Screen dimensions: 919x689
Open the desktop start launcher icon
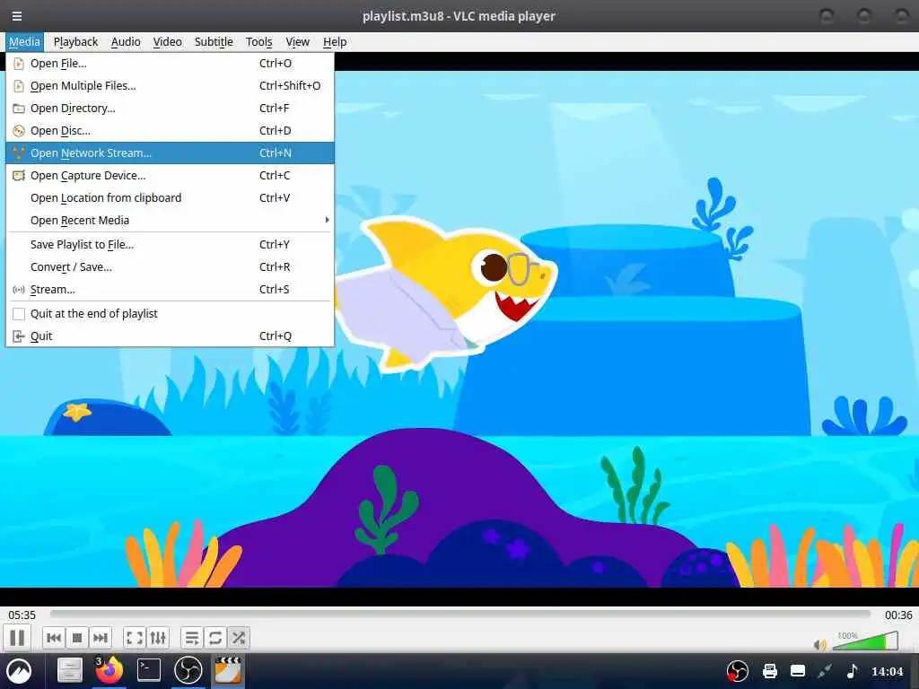[x=19, y=671]
